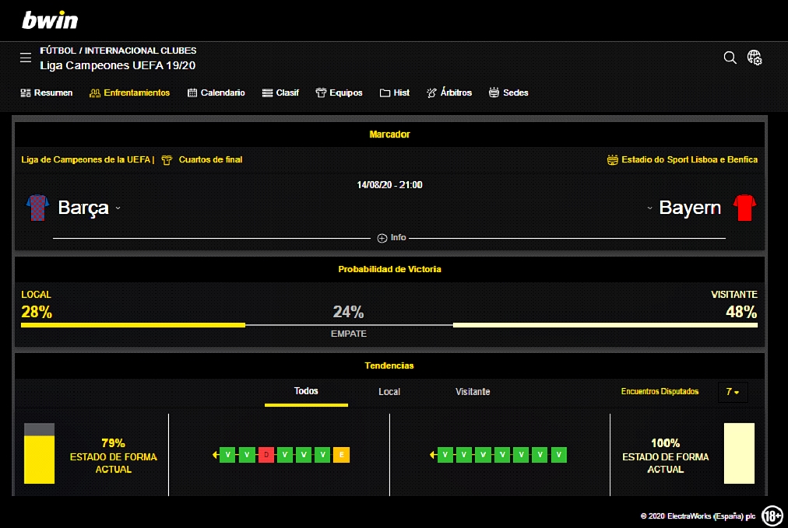Open Cuartos de final link
This screenshot has height=528, width=788.
click(x=210, y=159)
